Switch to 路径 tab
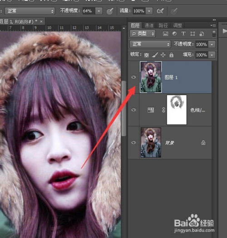The height and width of the screenshot is (238, 227). click(x=163, y=25)
